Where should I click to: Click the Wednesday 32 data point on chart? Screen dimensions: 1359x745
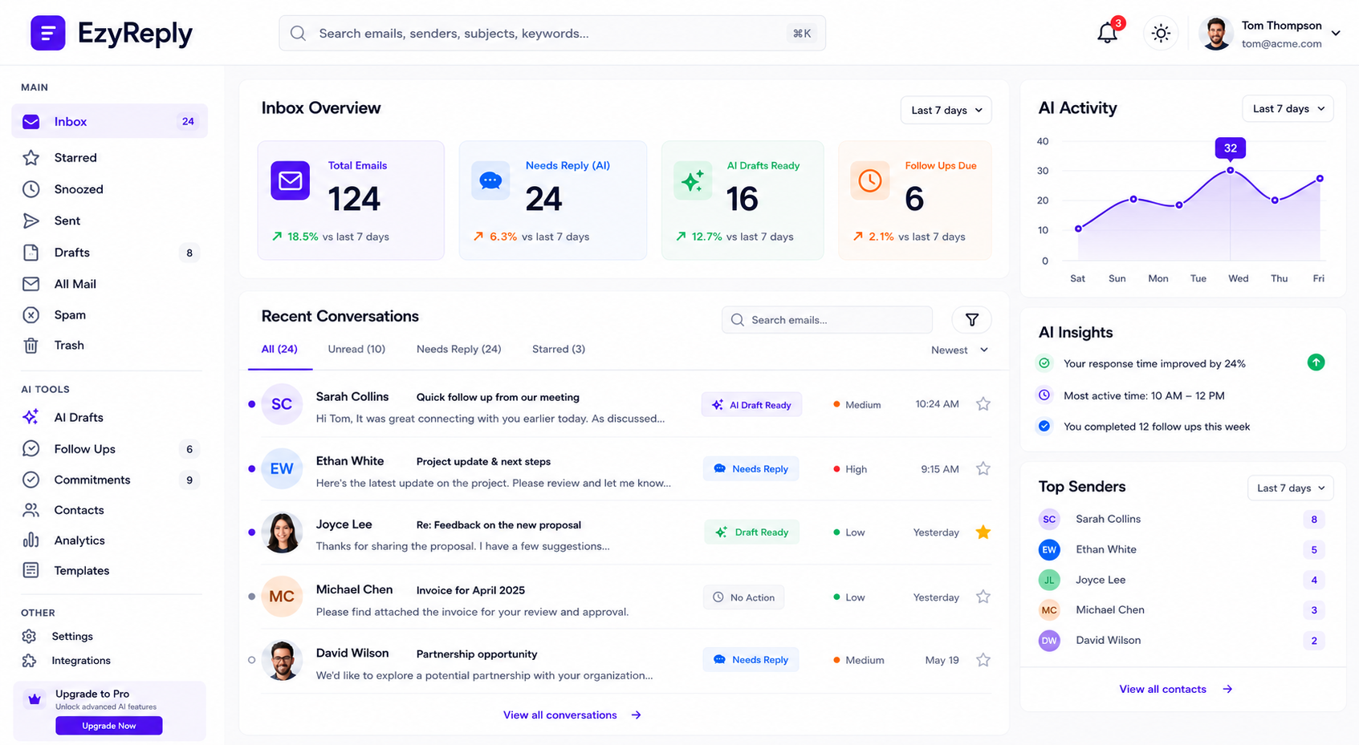pos(1230,170)
